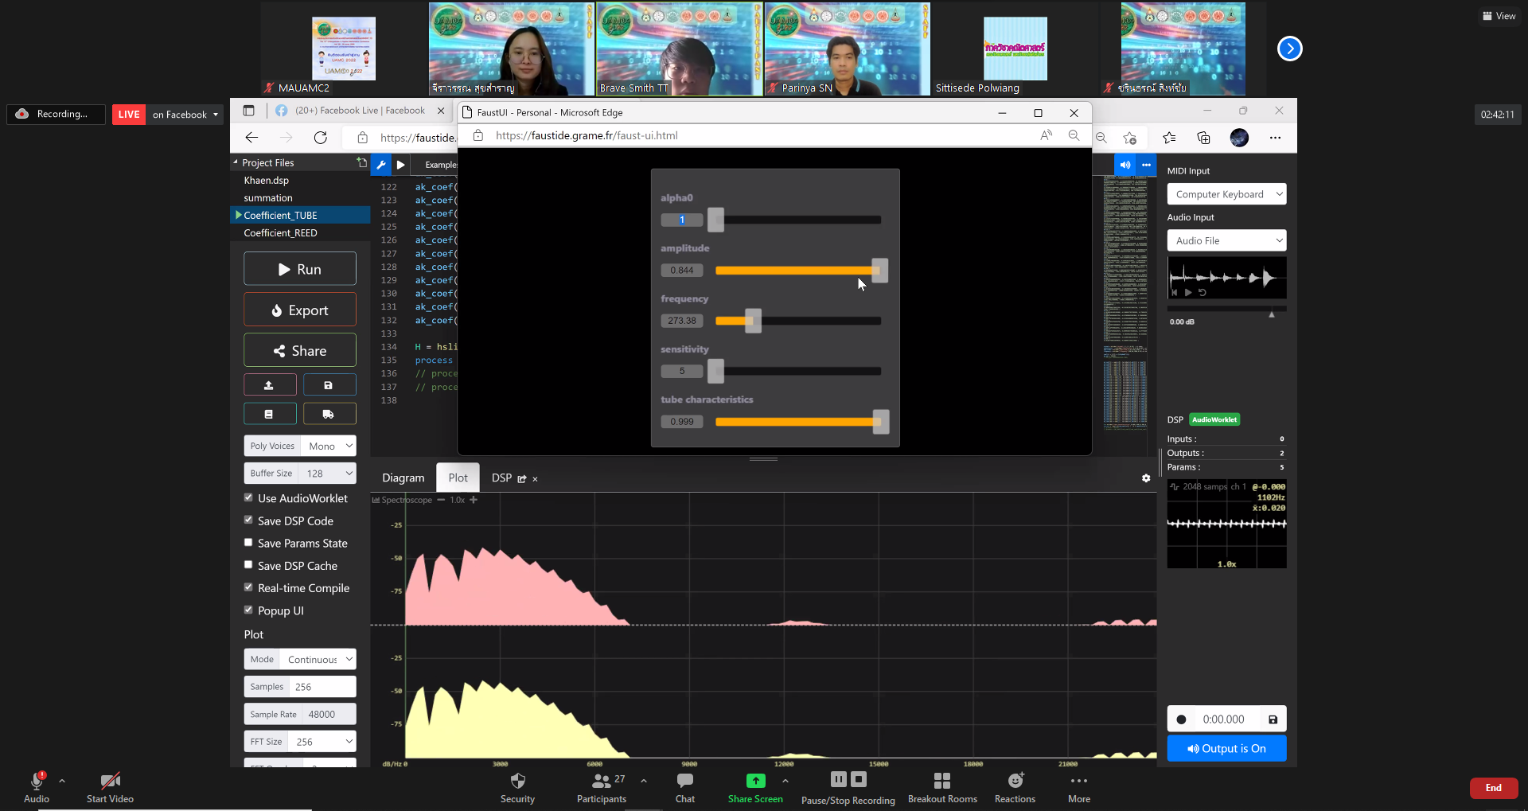Switch to the Plot tab
The image size is (1528, 811).
tap(458, 478)
